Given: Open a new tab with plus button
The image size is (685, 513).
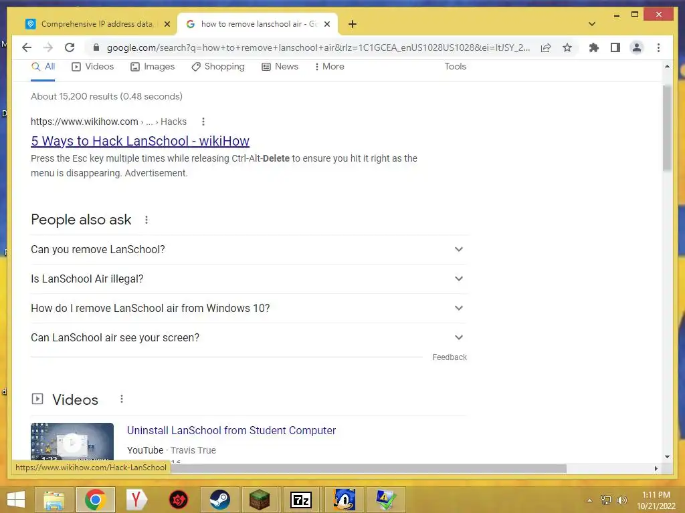Looking at the screenshot, I should coord(353,24).
